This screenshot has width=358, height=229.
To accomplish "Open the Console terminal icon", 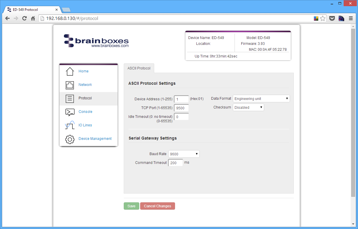I will 69,112.
